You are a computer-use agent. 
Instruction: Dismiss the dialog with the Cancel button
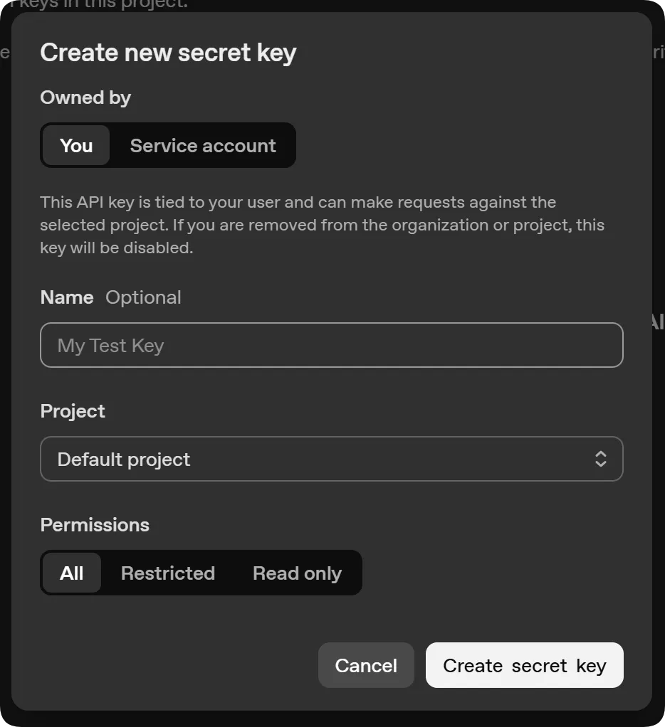tap(366, 665)
